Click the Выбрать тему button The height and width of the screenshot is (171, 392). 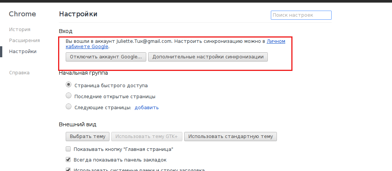pyautogui.click(x=87, y=136)
